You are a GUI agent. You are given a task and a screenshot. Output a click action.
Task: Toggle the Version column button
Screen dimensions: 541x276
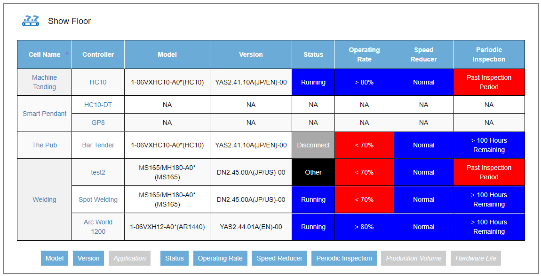[x=88, y=258]
